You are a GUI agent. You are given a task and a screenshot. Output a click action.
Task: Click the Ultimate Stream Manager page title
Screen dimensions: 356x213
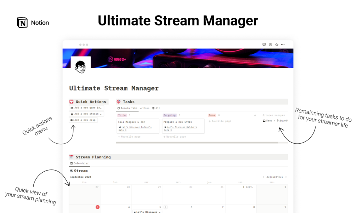pyautogui.click(x=114, y=88)
